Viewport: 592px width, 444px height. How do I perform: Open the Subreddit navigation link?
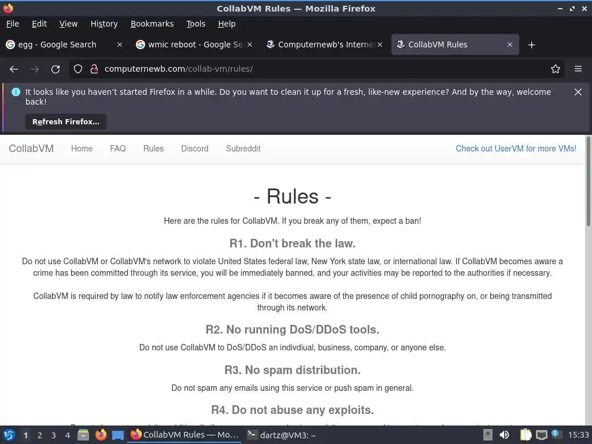click(243, 149)
